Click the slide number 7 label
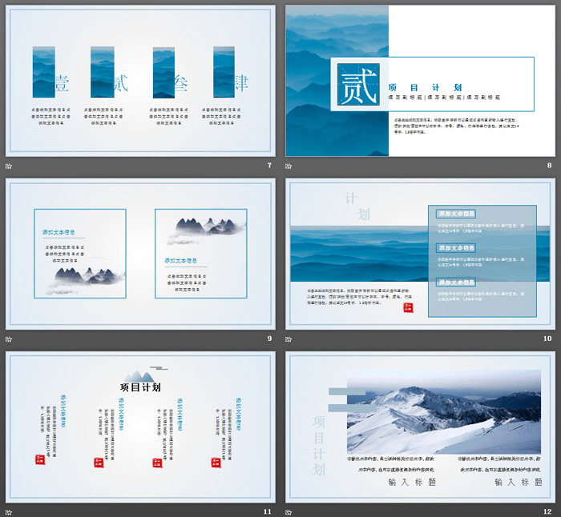Image resolution: width=561 pixels, height=517 pixels. point(269,166)
